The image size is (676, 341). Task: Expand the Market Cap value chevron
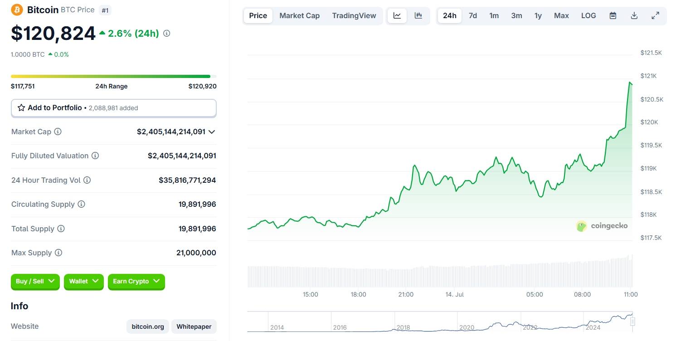[212, 132]
